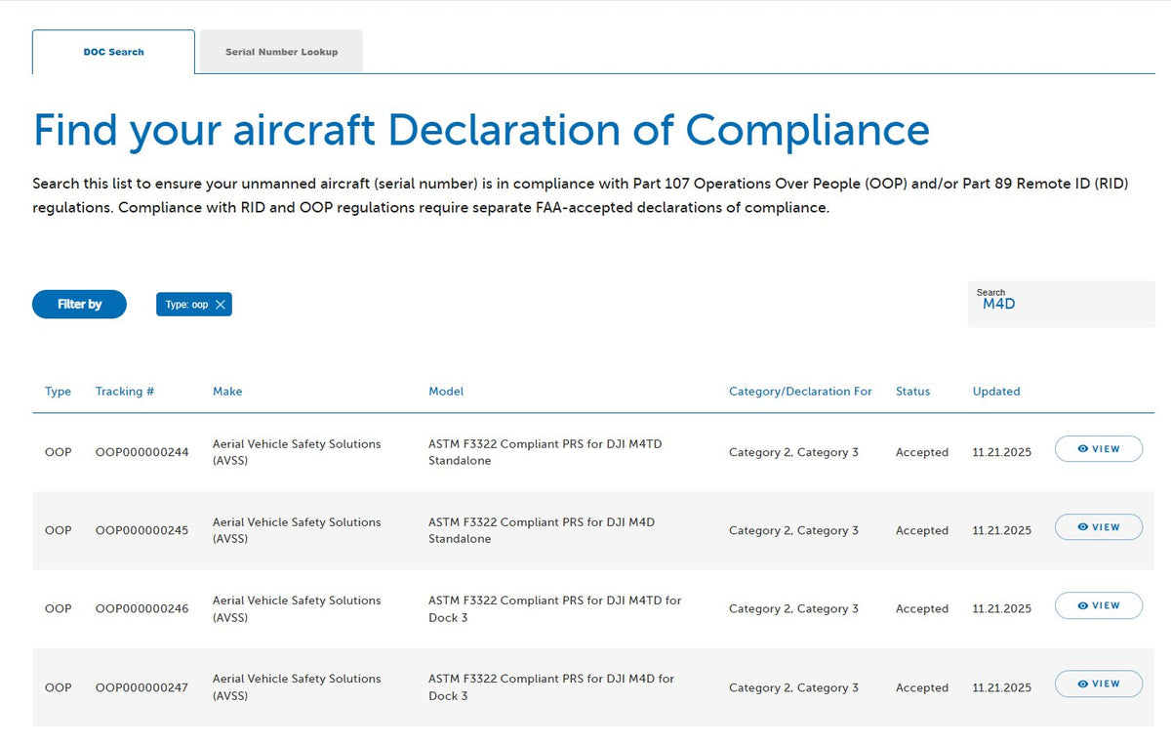Screen dimensions: 1171x746
Task: Select tracking number OOP000000247
Action: click(142, 687)
